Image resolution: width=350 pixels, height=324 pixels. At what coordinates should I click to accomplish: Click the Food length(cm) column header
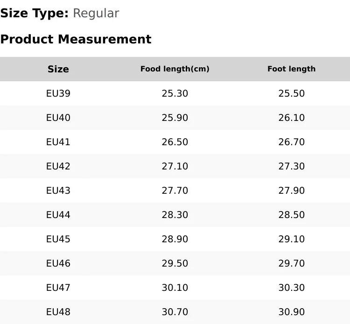pos(175,69)
